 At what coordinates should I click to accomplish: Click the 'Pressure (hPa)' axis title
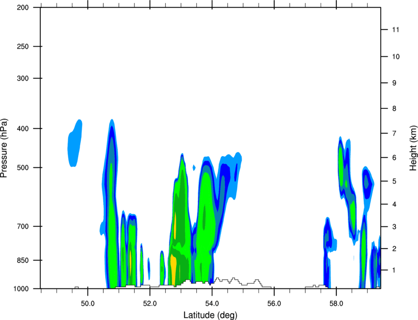pos(4,148)
